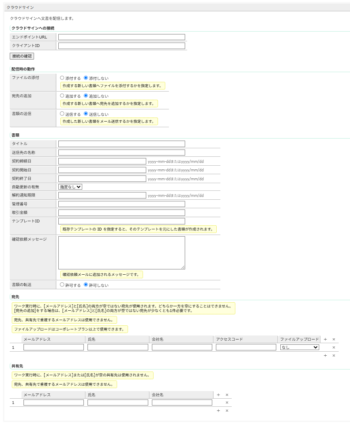350x425 pixels.
Task: Focus the タイトル input field
Action: tap(122, 144)
